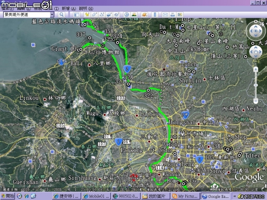Open the planet switcher icon

[x=144, y=15]
